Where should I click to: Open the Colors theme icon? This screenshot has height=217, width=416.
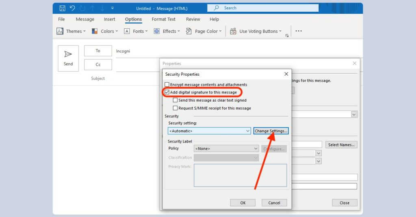95,31
